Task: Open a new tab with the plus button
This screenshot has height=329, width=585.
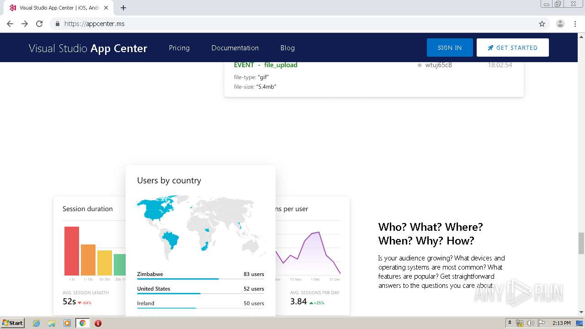Action: [x=123, y=8]
